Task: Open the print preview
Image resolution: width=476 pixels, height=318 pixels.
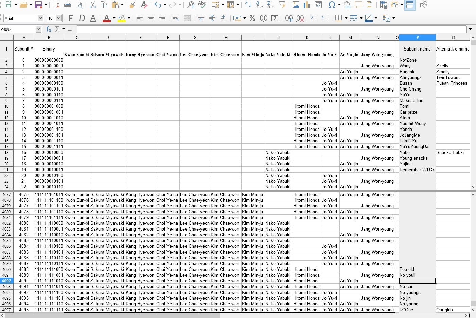Action: point(79,5)
